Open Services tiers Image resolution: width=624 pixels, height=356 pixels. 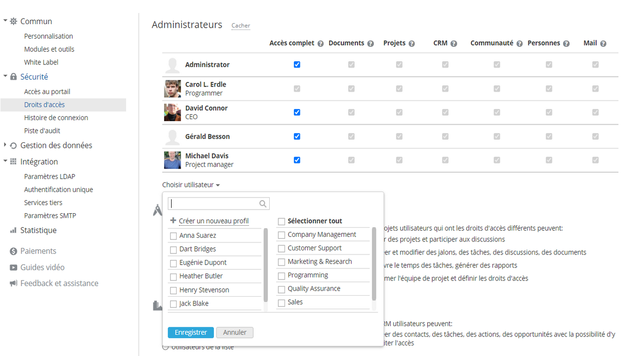coord(43,203)
